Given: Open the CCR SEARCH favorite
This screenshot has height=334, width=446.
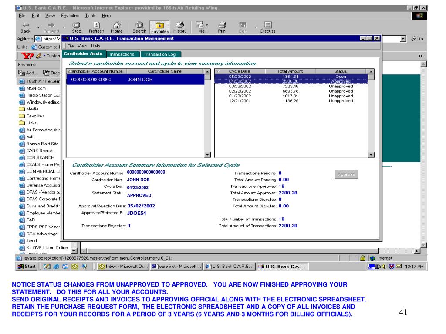Looking at the screenshot, I should coord(37,157).
